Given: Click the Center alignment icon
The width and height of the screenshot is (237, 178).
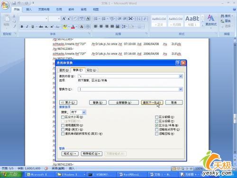Looking at the screenshot, I should click(x=101, y=26).
